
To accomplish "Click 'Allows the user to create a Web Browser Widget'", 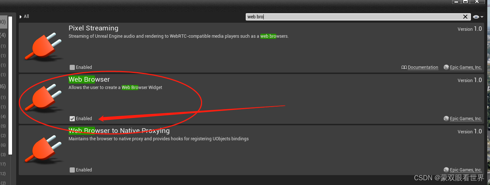I will pyautogui.click(x=115, y=88).
